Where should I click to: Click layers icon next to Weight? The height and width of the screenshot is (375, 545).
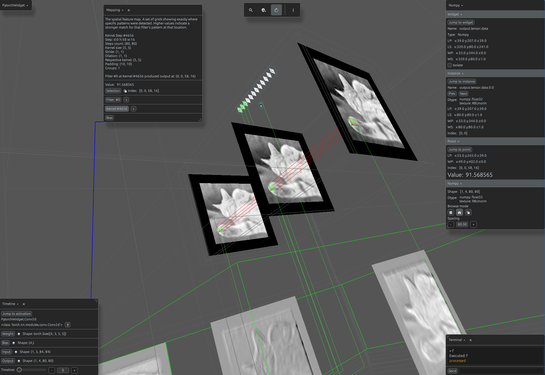click(x=19, y=334)
